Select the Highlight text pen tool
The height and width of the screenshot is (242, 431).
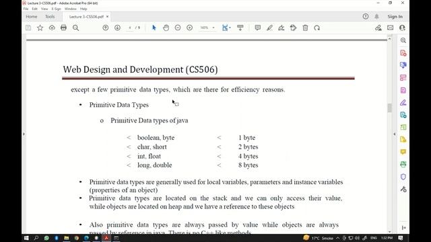[x=269, y=28]
